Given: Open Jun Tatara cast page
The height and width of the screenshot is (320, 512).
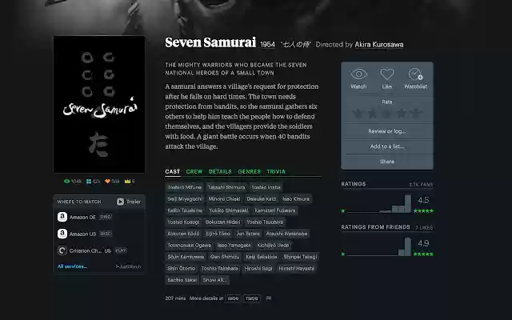Looking at the screenshot, I should [x=248, y=234].
